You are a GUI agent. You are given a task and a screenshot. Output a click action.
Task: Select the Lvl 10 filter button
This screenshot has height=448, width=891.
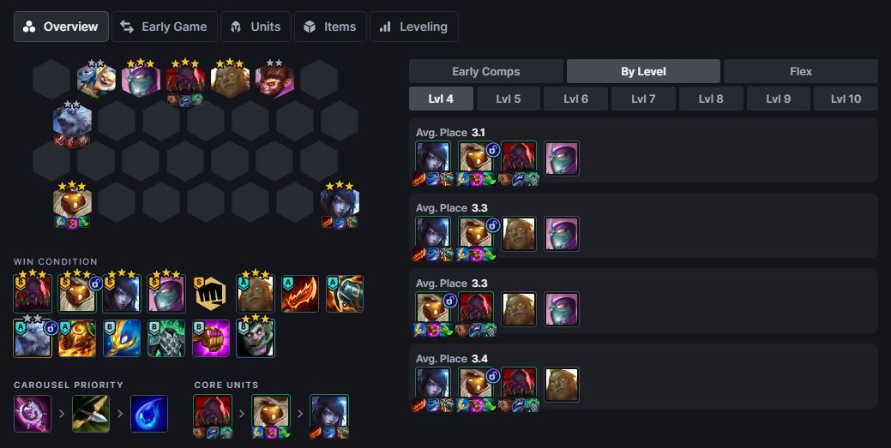(x=846, y=99)
